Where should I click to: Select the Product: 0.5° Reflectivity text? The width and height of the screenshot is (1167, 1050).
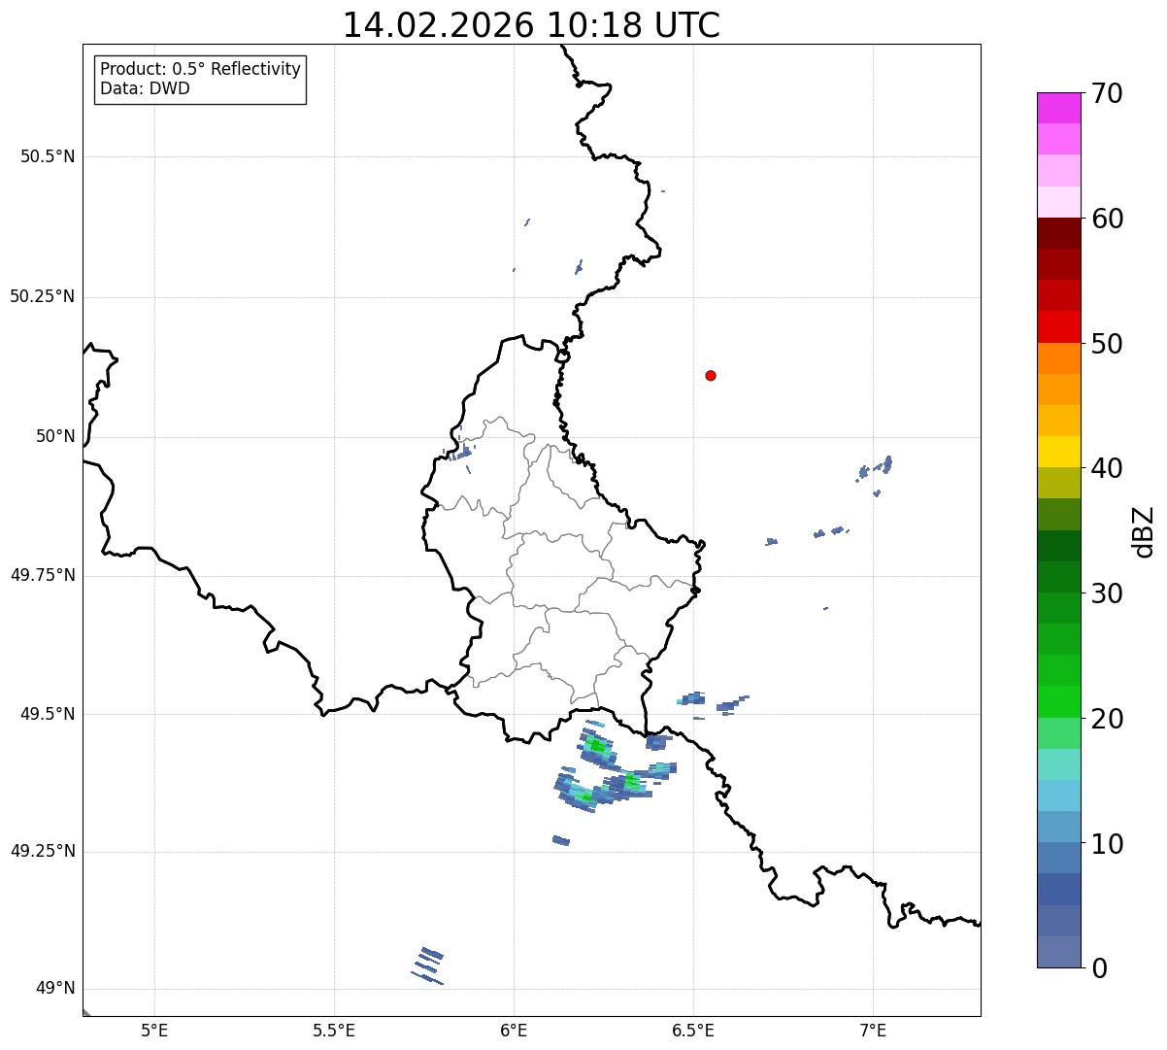pyautogui.click(x=200, y=69)
